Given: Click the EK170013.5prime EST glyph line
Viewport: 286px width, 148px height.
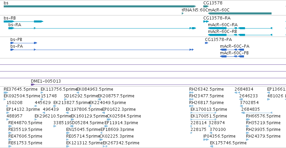Looking at the screenshot, I should pos(203,113).
